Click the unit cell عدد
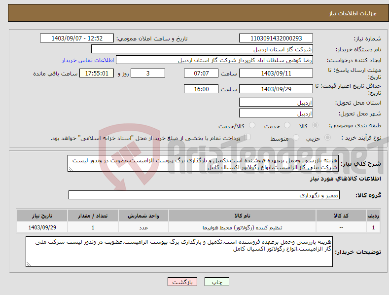Viewport: 389px width, 295px height. pyautogui.click(x=143, y=227)
